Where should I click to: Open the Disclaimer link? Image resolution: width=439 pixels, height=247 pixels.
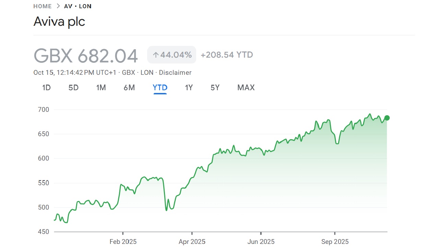[175, 72]
